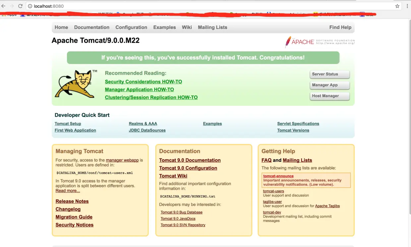Open the FAQ link

click(266, 160)
